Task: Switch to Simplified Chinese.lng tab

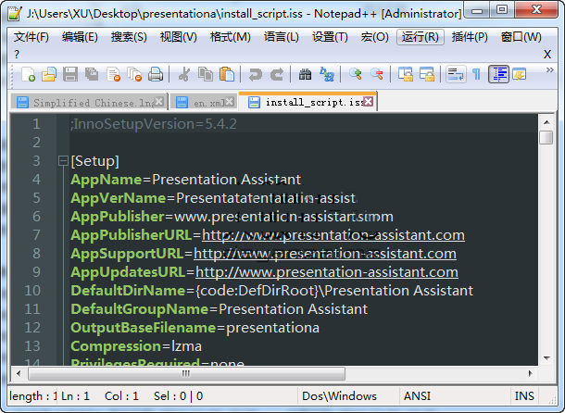Action: (88, 103)
